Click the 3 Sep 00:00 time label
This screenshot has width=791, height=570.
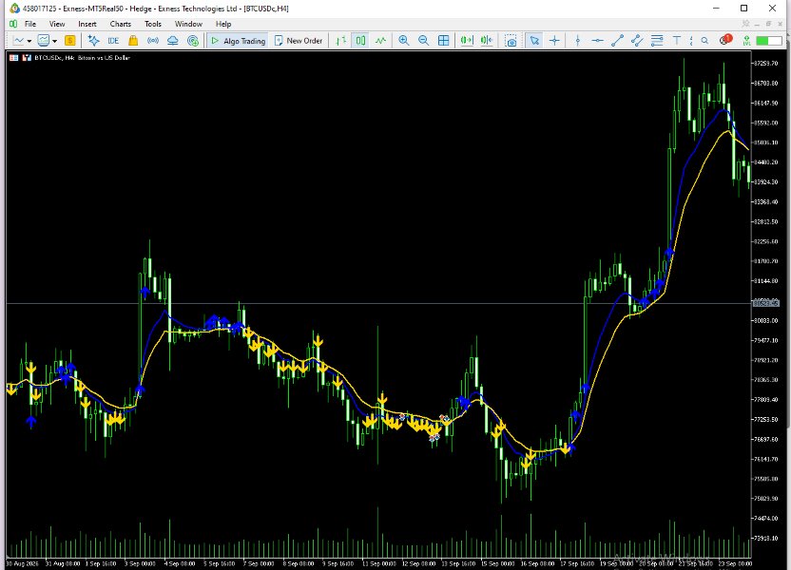tap(140, 563)
